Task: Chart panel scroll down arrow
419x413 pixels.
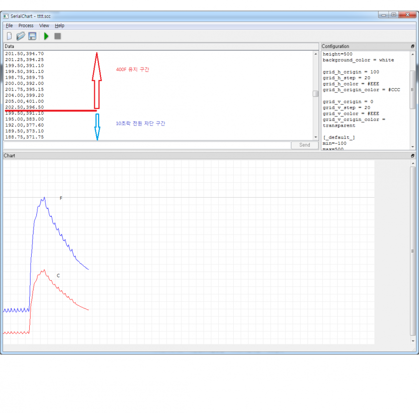Action: coord(413,341)
